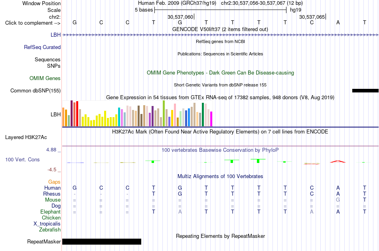Image resolution: width=379 pixels, height=251 pixels.
Task: Click 'Publications: Sequences in Scientific Articles' title
Action: [x=220, y=54]
